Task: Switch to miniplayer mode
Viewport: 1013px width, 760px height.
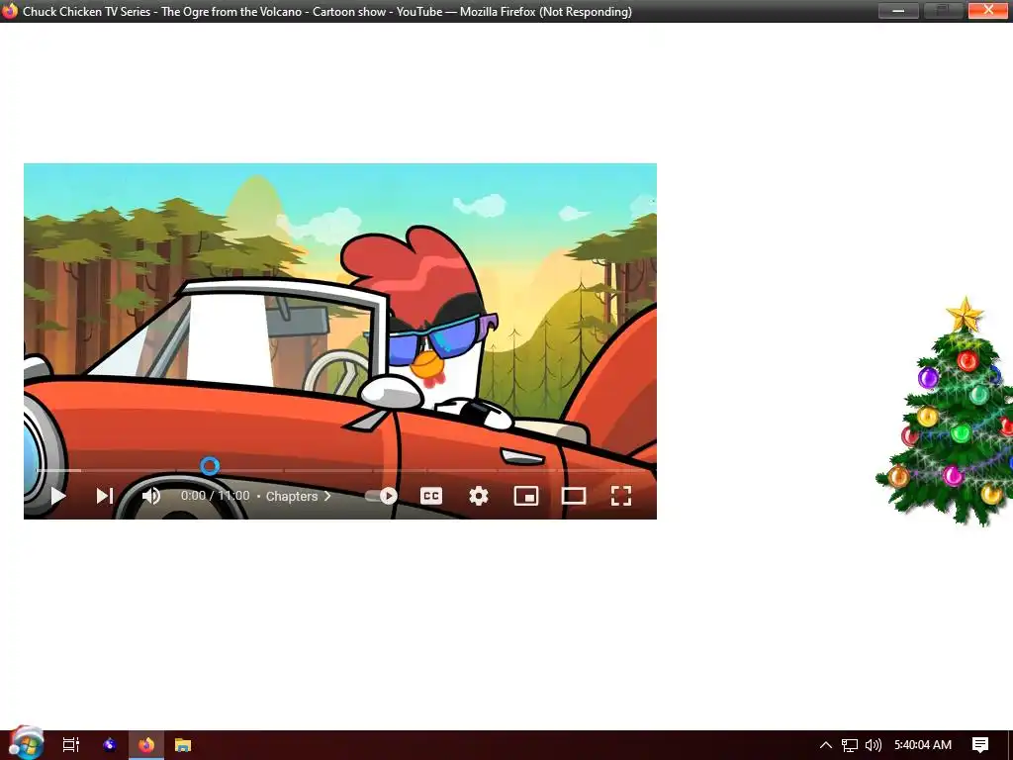Action: point(526,496)
